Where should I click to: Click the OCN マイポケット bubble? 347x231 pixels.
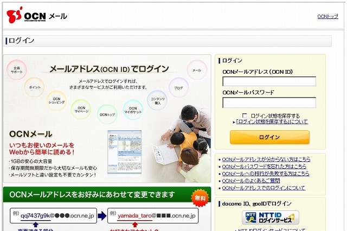[133, 110]
